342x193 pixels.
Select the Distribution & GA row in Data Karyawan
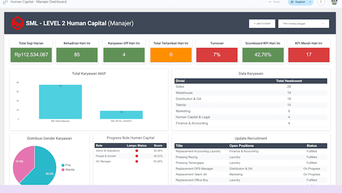click(x=251, y=99)
